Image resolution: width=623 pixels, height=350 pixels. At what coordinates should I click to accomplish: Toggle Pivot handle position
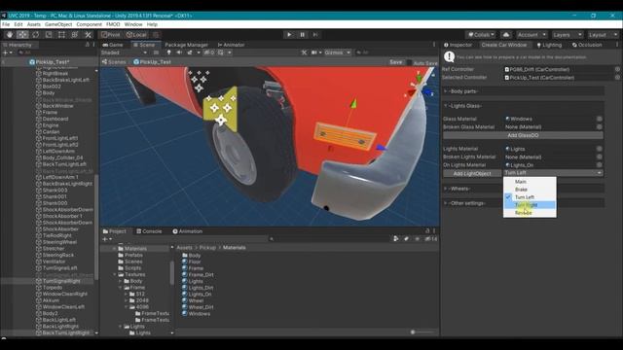tap(111, 35)
